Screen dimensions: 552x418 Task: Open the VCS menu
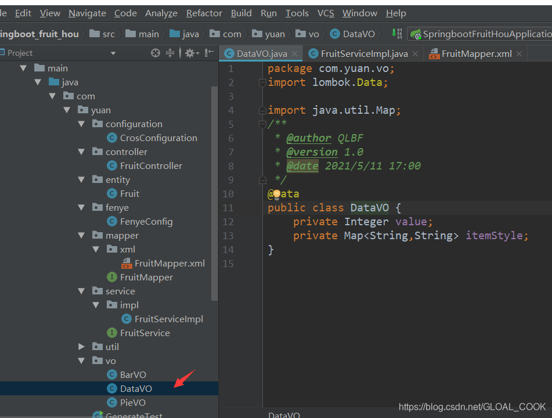click(x=326, y=13)
